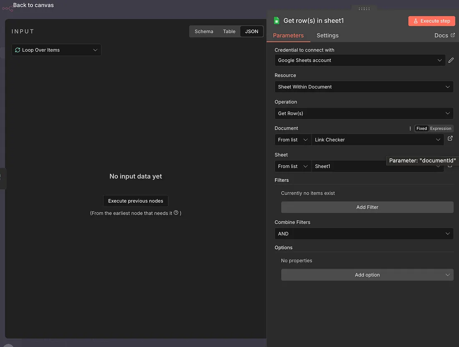
Task: Select the Operation Get Row(s) field
Action: pos(363,113)
